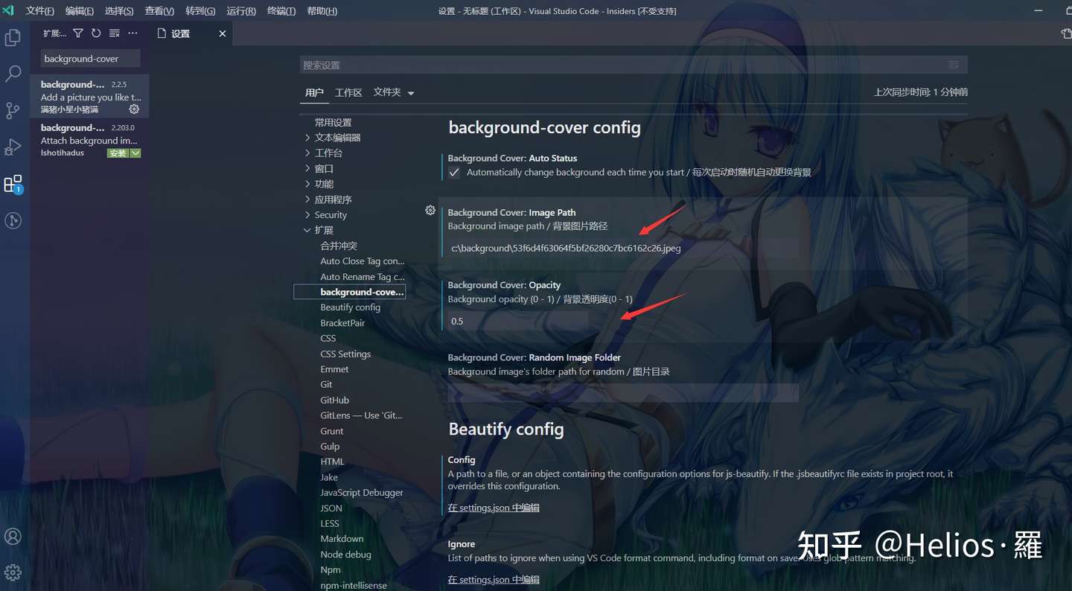This screenshot has height=591, width=1072.
Task: Select Markdown in settings tree
Action: [x=342, y=539]
